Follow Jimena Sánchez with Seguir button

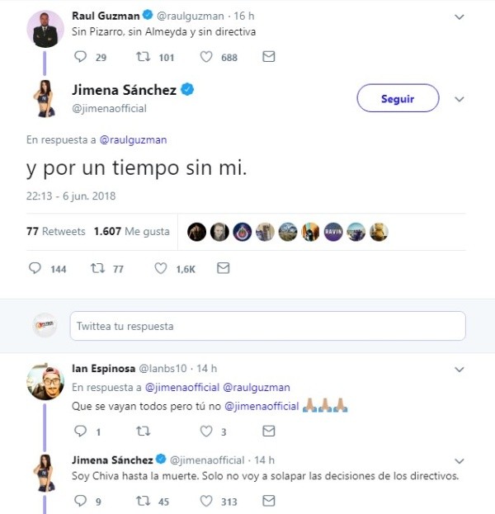click(398, 99)
